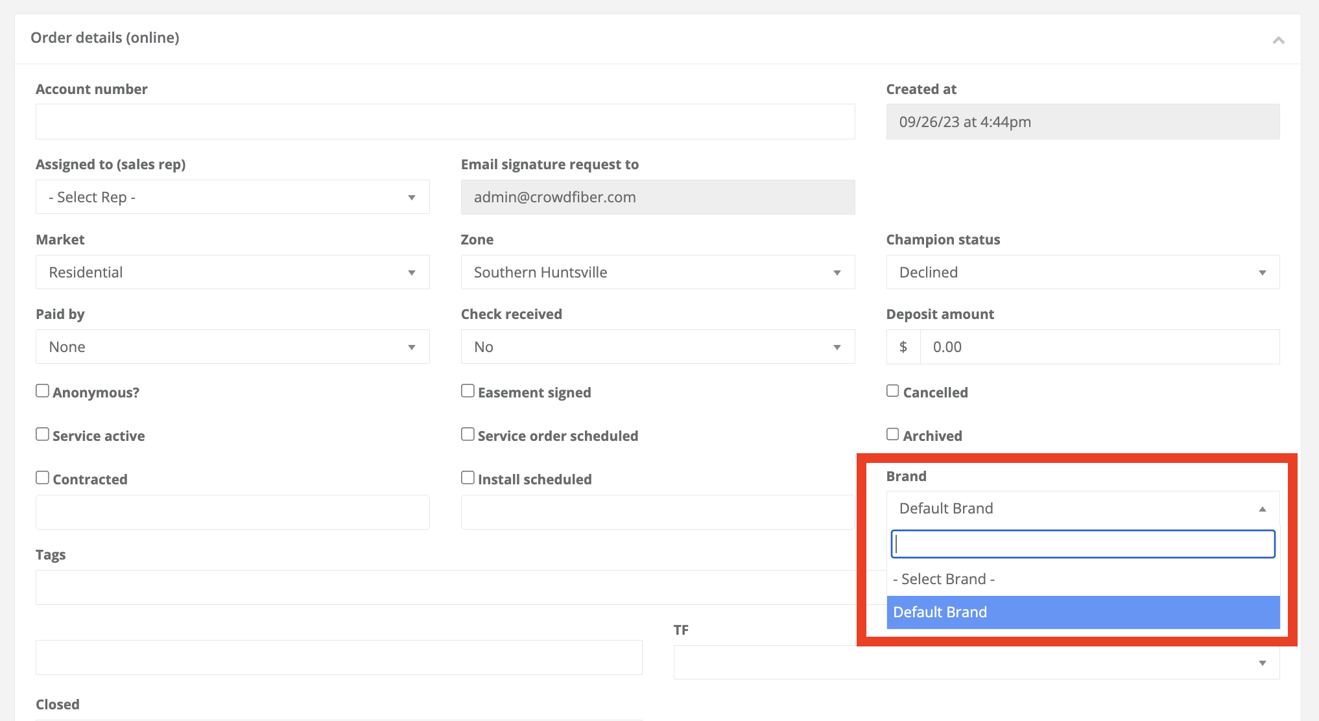Open the TF dropdown arrow
The height and width of the screenshot is (721, 1319).
point(1262,663)
